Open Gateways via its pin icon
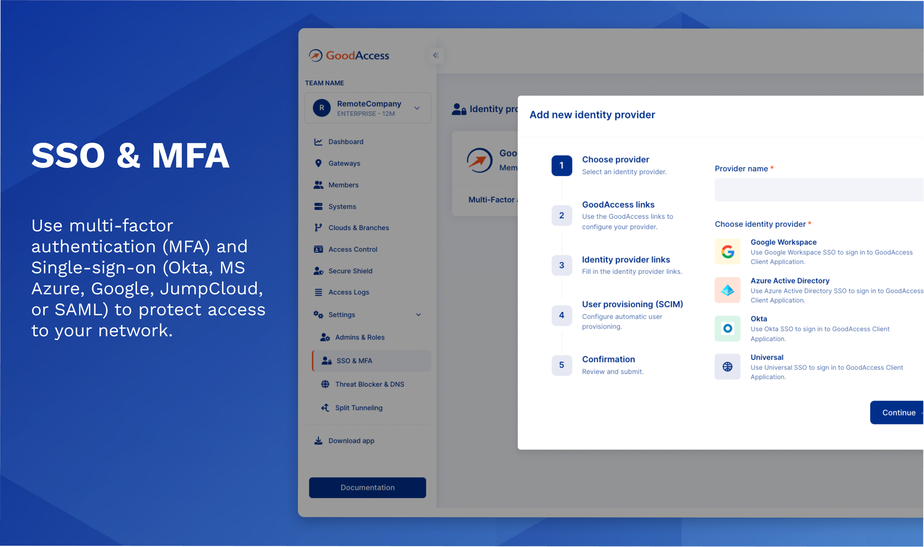 pos(318,163)
